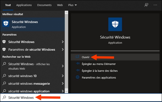Click the gear icon for Paramètres des applications
This screenshot has height=102, width=162.
[78, 77]
